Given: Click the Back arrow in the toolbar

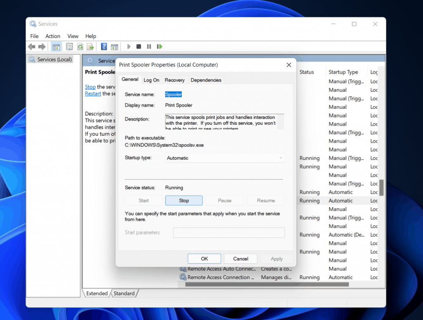Looking at the screenshot, I should [x=31, y=47].
